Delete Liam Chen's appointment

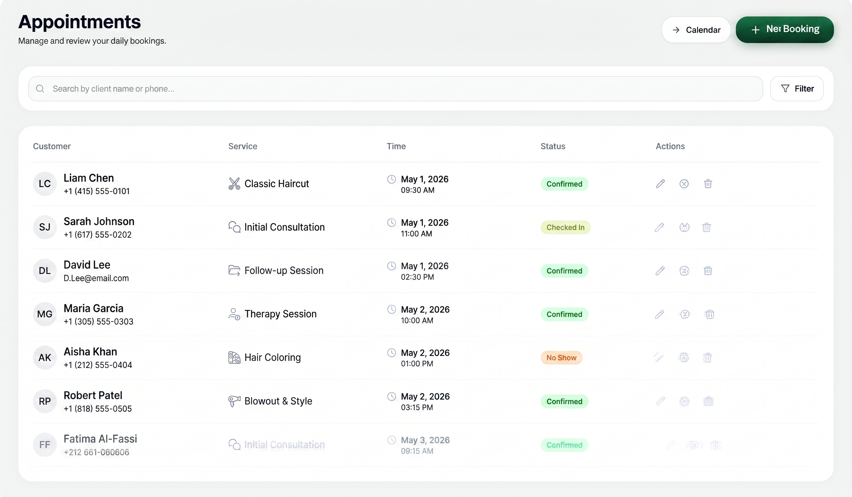click(x=708, y=184)
